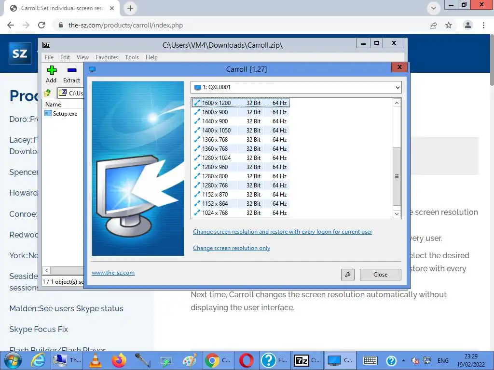Screen dimensions: 494x370
Task: Select 1366 x 768 resolution
Action: 240,139
